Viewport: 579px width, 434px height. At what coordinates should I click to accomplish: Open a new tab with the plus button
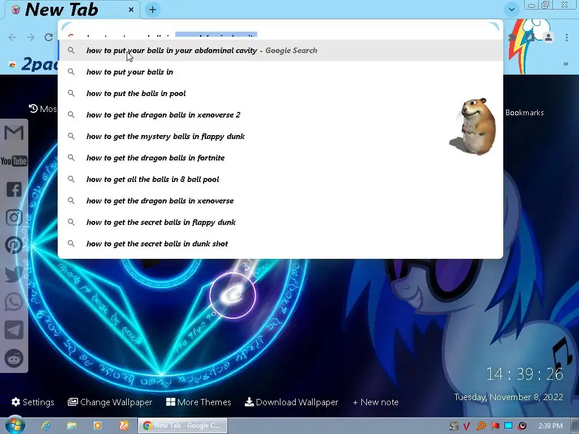[153, 10]
